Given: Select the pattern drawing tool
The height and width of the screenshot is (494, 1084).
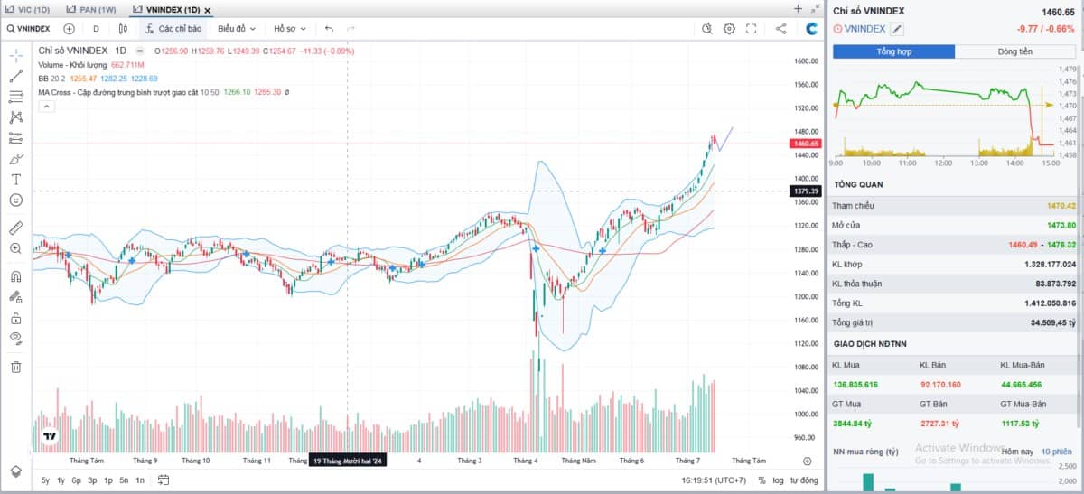Looking at the screenshot, I should [x=15, y=117].
